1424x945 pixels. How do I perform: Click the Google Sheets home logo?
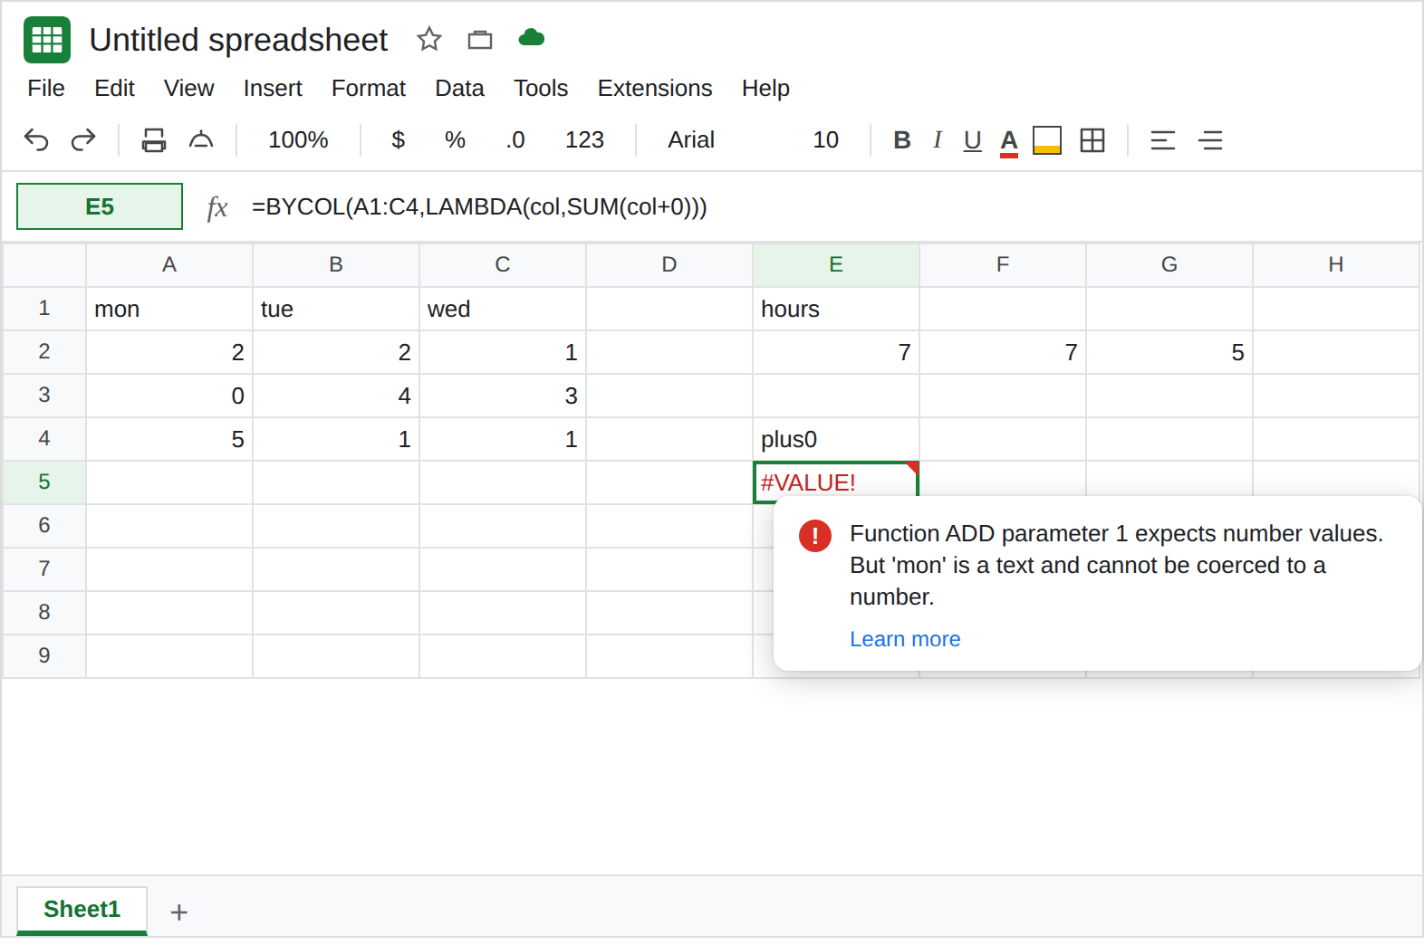pos(47,40)
